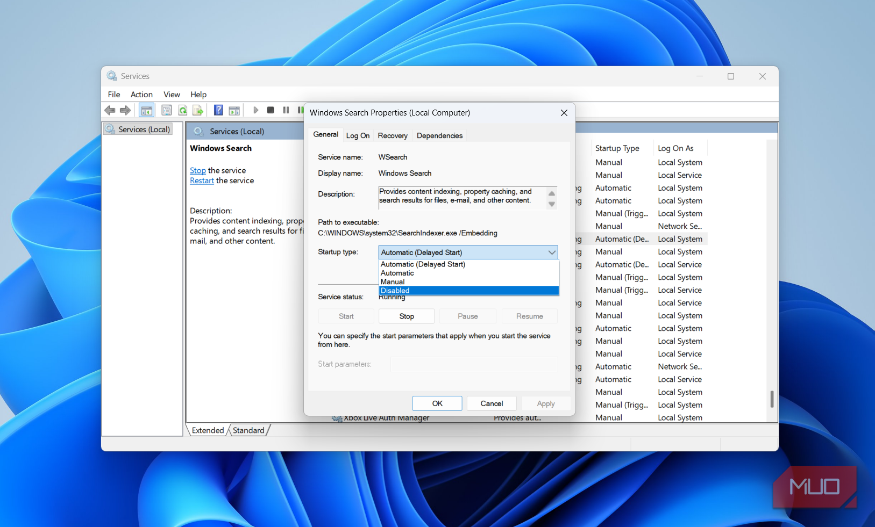This screenshot has width=875, height=527.
Task: Switch to the Standard view tab
Action: 248,430
